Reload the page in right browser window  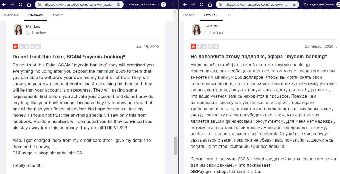202,4
